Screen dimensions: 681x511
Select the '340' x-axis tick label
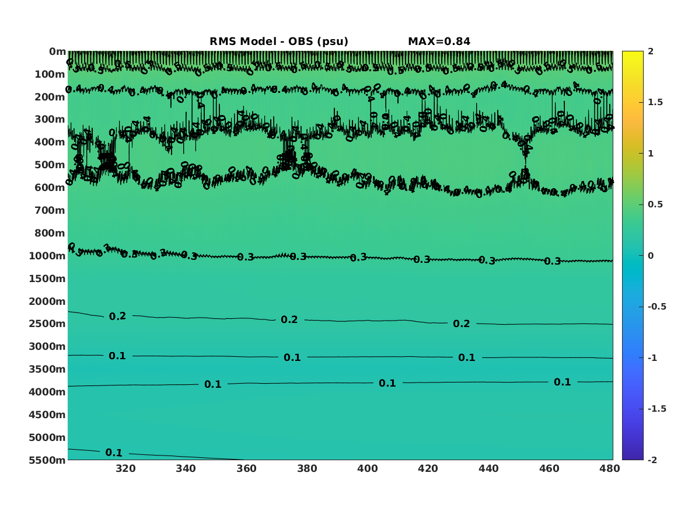186,468
